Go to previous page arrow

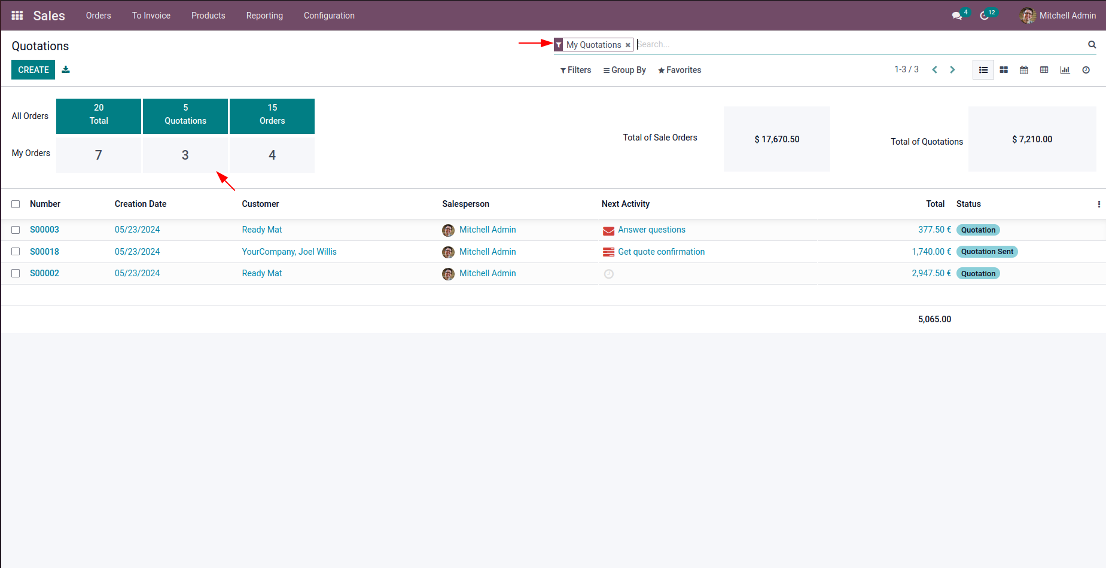(x=934, y=70)
